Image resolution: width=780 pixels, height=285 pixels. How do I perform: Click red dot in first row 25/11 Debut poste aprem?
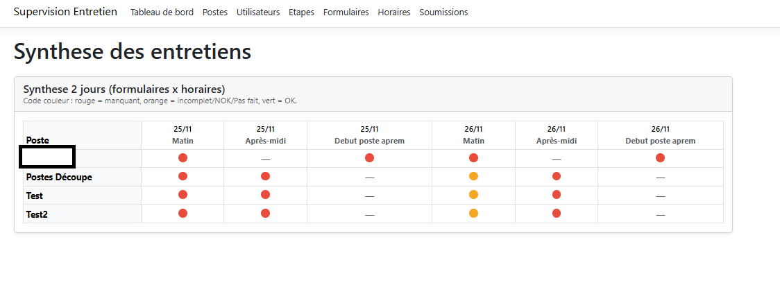(369, 158)
